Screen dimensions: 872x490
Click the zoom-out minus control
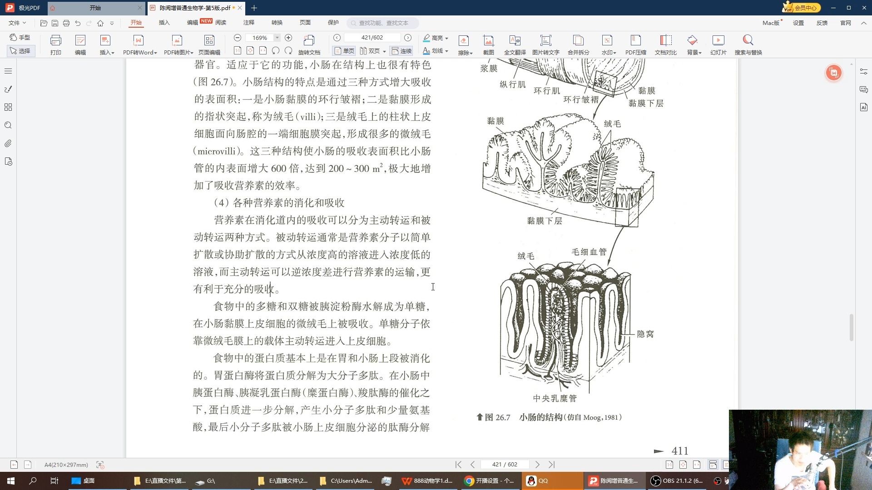(x=237, y=38)
